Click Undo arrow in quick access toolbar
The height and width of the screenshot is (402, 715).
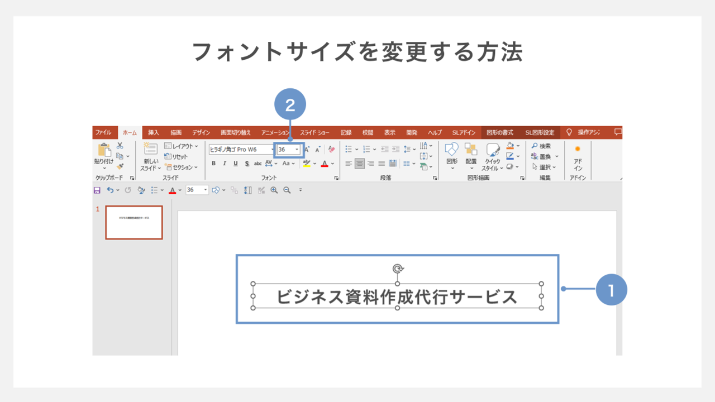pos(110,190)
